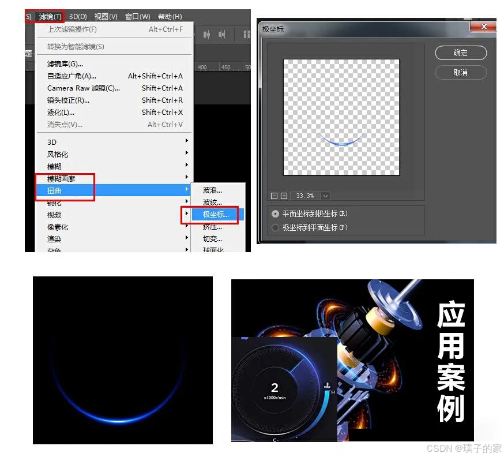Viewport: 504px width, 457px height.
Task: Choose 滤镜库(G)... from filter menu
Action: [x=114, y=64]
